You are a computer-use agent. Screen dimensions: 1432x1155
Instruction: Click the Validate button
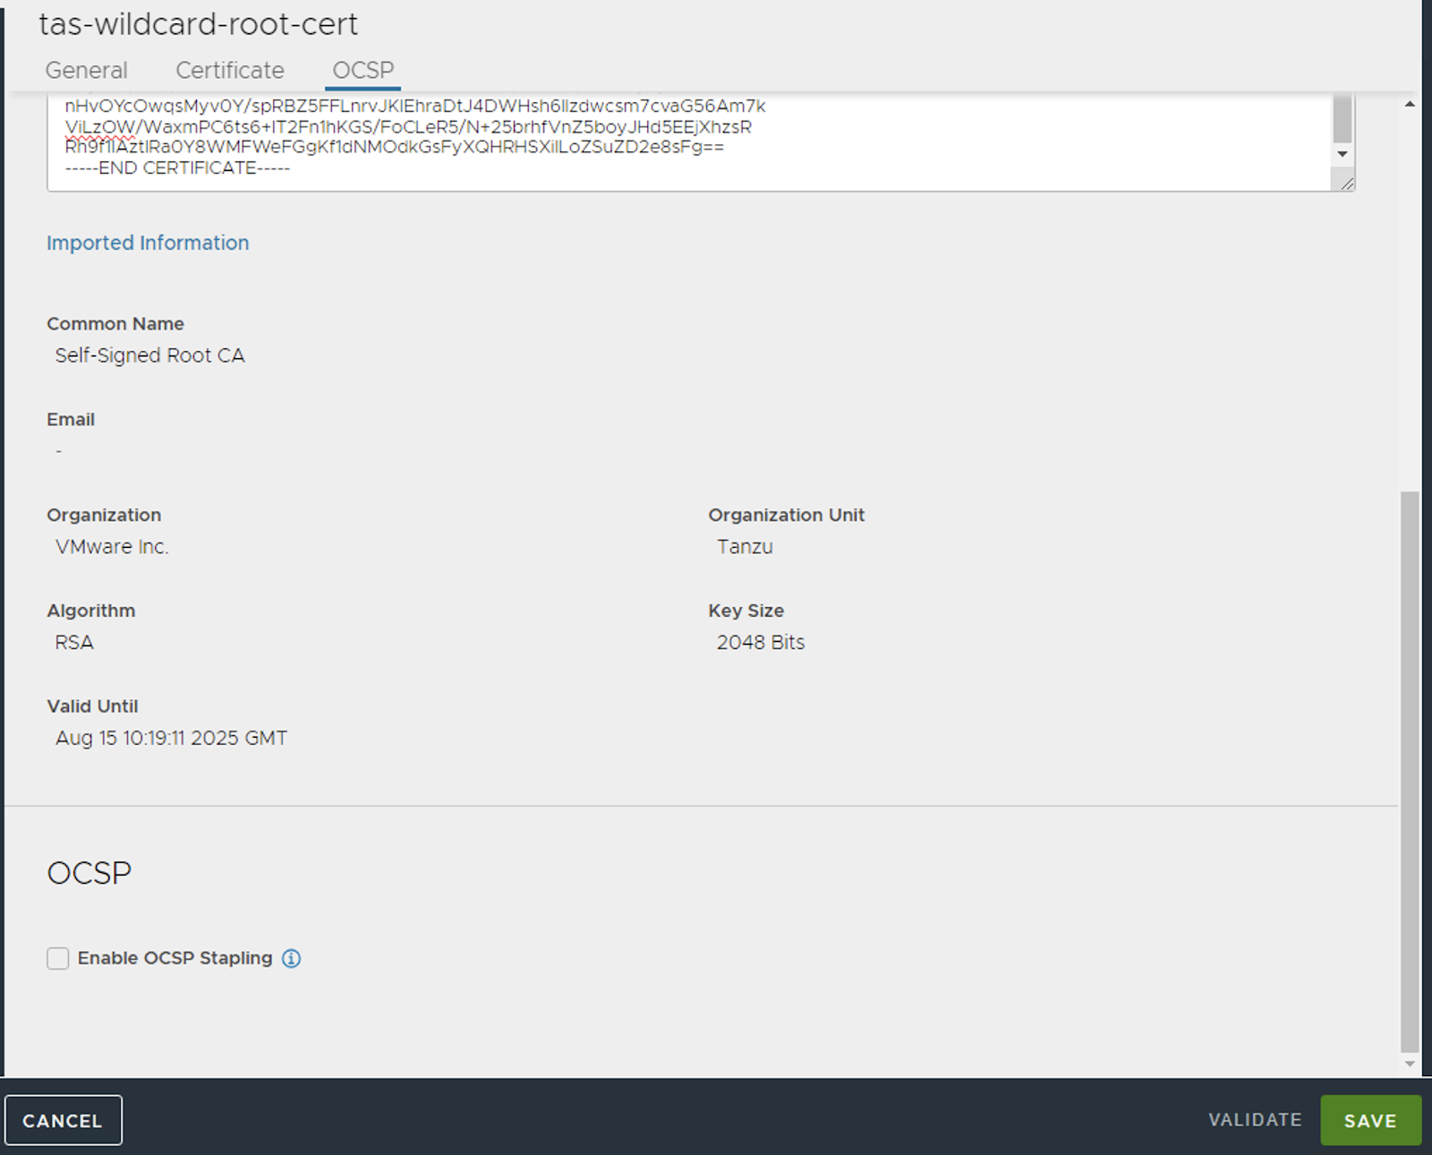click(x=1255, y=1120)
